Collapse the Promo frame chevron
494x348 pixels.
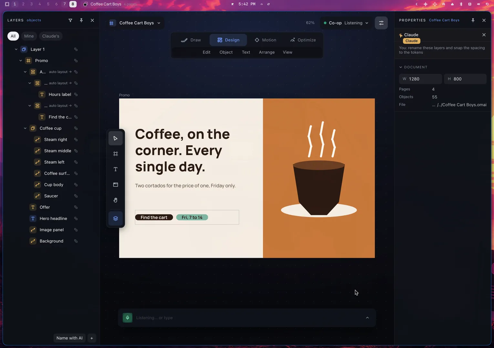pos(21,61)
